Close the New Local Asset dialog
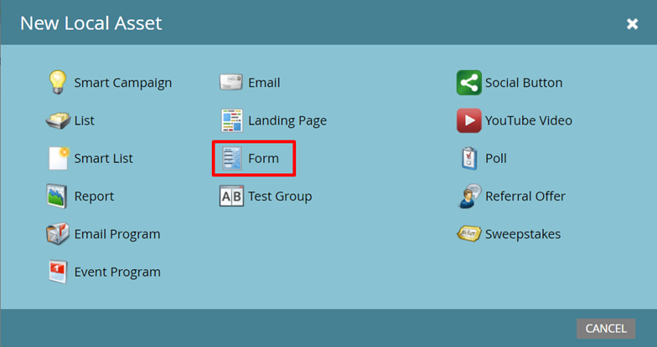This screenshot has width=657, height=347. pos(632,23)
